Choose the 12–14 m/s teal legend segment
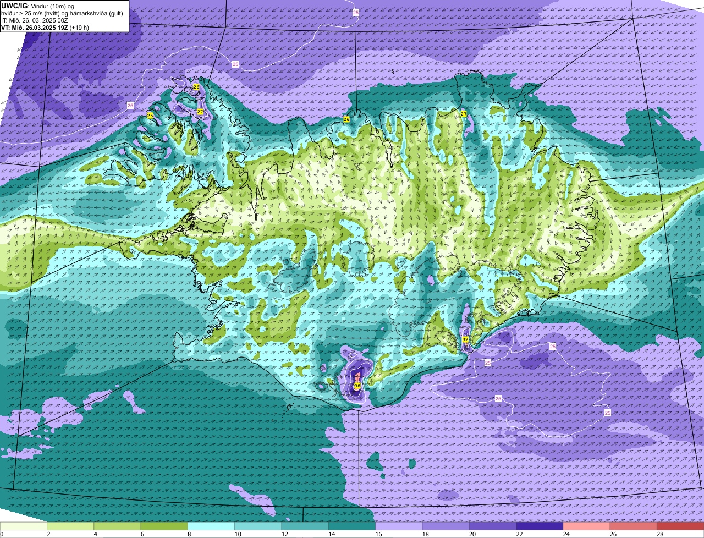The width and height of the screenshot is (704, 538). tap(305, 526)
